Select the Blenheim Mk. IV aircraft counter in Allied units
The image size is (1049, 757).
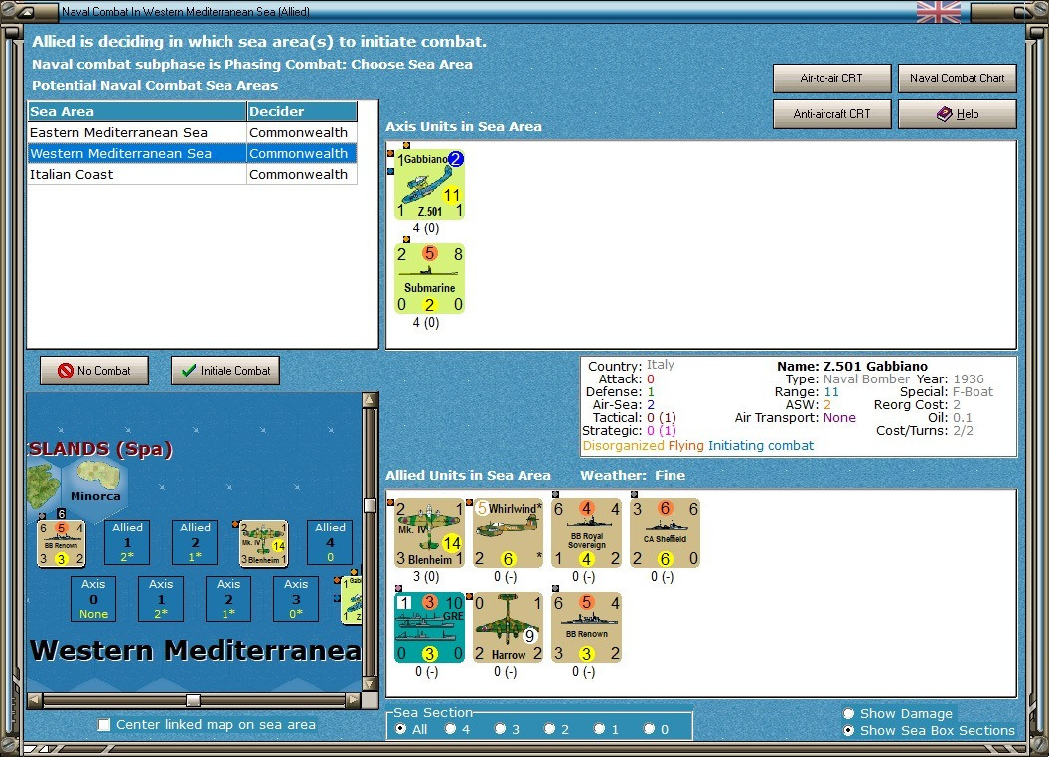pyautogui.click(x=429, y=532)
